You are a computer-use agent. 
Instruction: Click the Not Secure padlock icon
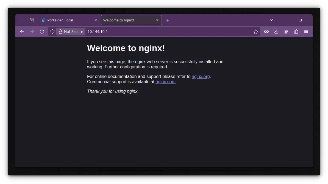point(61,32)
